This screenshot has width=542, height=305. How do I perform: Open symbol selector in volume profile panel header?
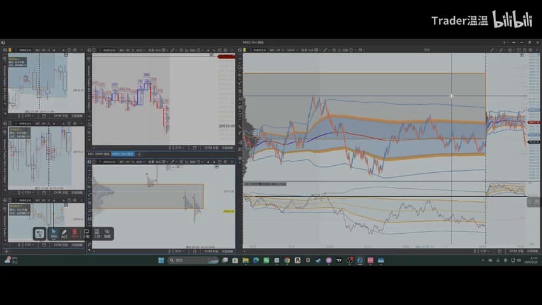pyautogui.click(x=109, y=161)
